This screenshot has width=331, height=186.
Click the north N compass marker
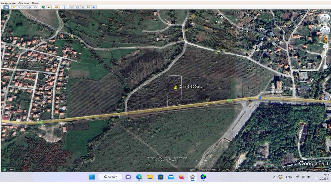pos(325,12)
